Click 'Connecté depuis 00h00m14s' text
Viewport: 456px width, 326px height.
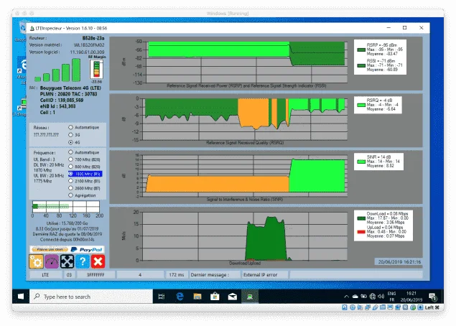tap(68, 240)
